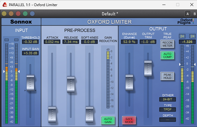Toggle the PEAK HOLD button
The height and width of the screenshot is (127, 197).
pyautogui.click(x=167, y=76)
